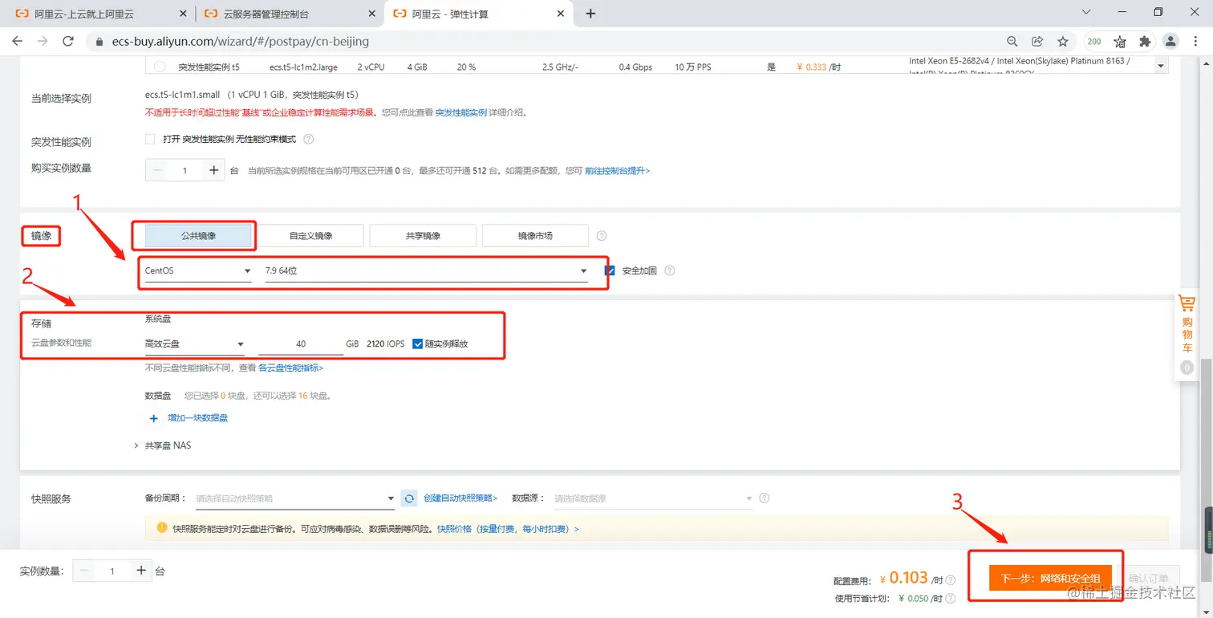Select the 镜像市场 image tab

click(x=535, y=236)
